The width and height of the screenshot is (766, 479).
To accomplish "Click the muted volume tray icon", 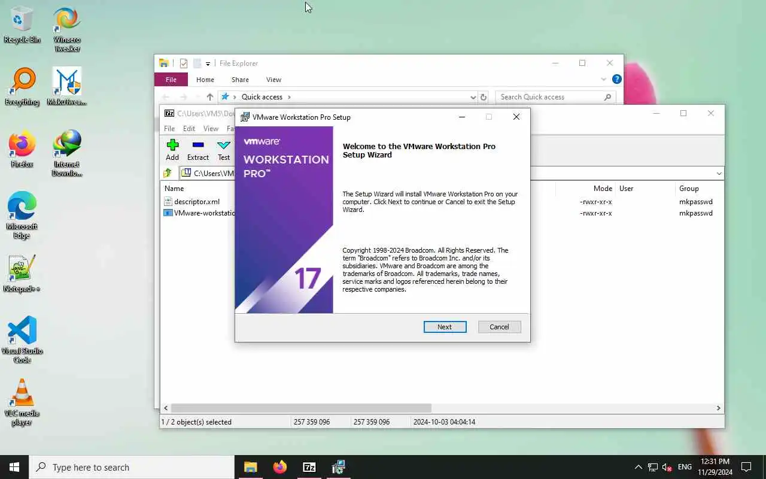I will coord(667,467).
